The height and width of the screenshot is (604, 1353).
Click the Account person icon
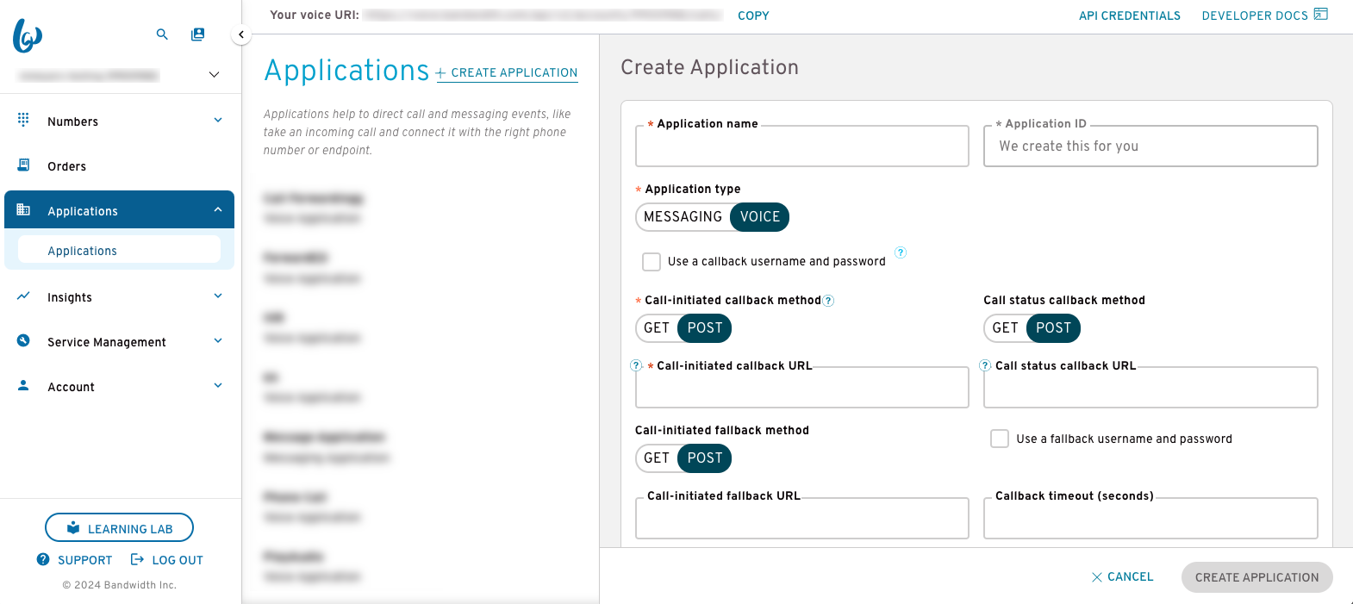coord(23,385)
